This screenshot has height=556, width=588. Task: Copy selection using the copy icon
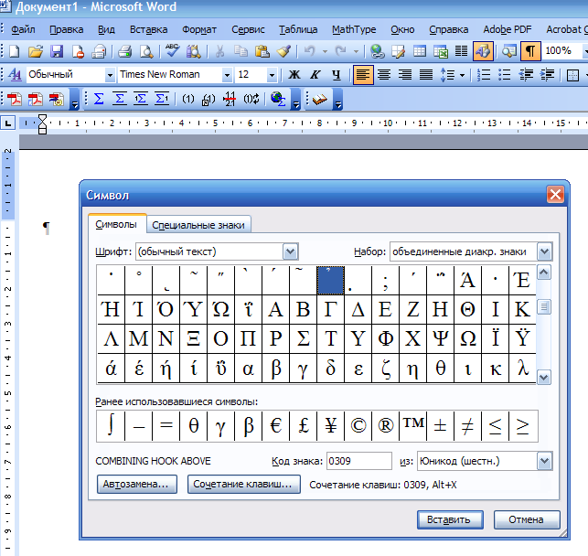pyautogui.click(x=241, y=51)
